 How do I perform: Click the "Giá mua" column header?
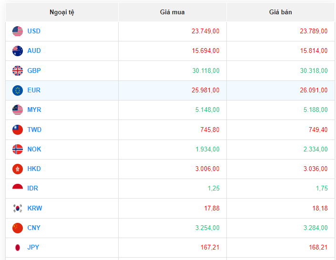point(172,12)
